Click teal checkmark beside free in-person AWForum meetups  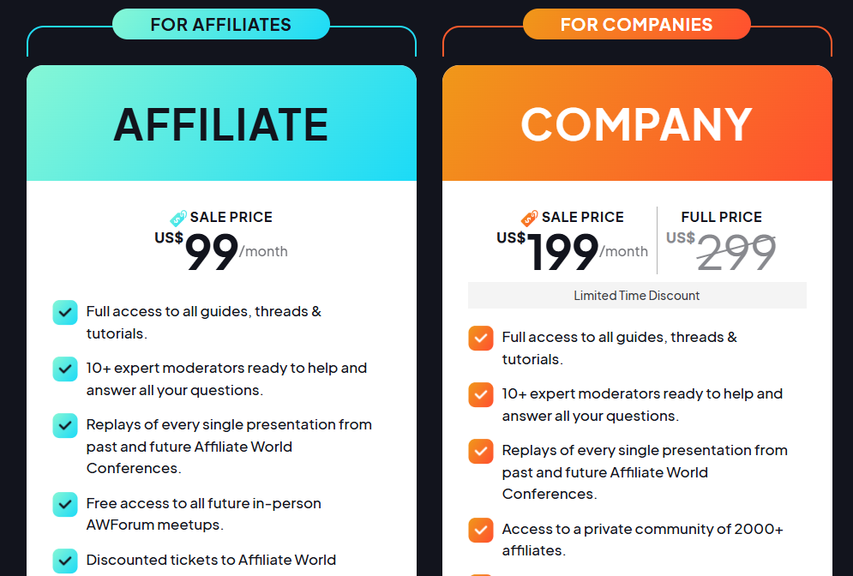(65, 504)
